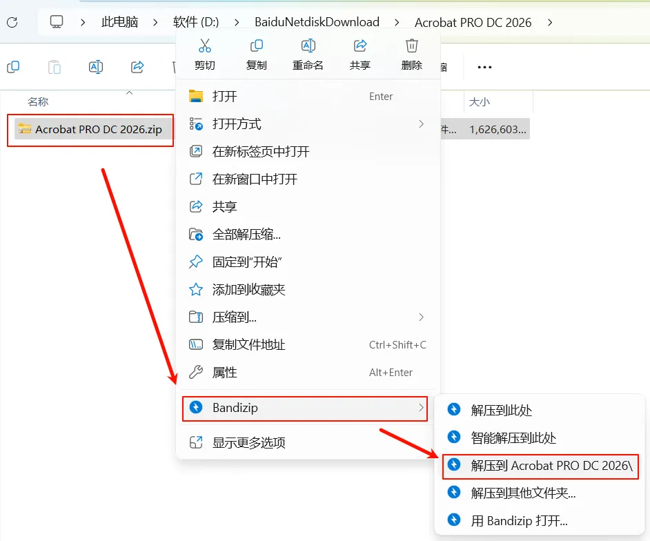Expand chevron after the monitor icon
This screenshot has width=650, height=541.
[x=83, y=22]
